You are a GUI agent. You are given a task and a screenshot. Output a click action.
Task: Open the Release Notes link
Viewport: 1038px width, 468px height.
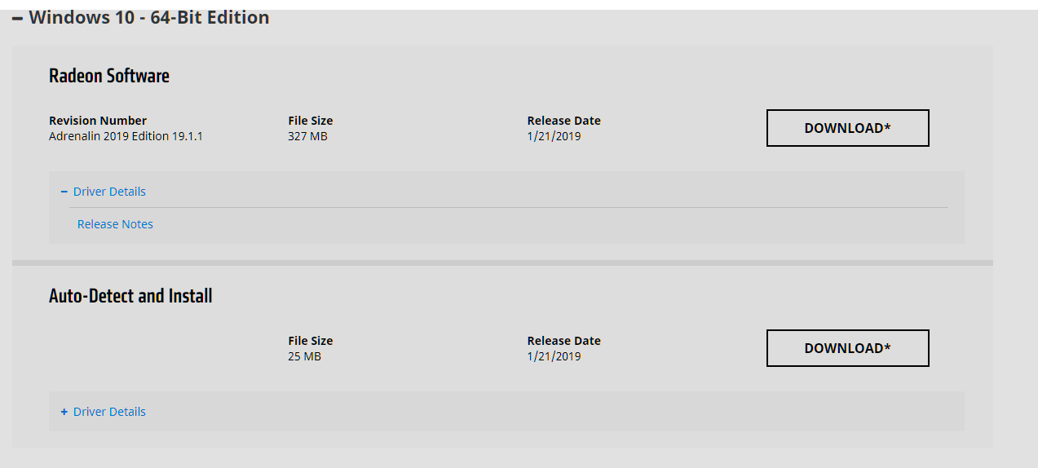point(115,224)
